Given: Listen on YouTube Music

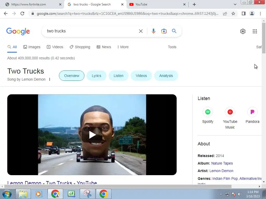Looking at the screenshot, I should pyautogui.click(x=230, y=118).
